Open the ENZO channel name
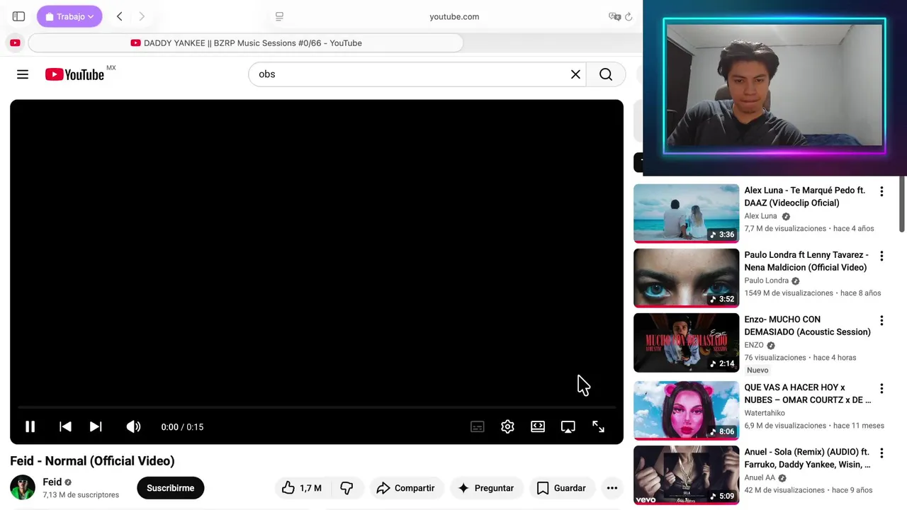Viewport: 907px width, 510px height. coord(754,346)
